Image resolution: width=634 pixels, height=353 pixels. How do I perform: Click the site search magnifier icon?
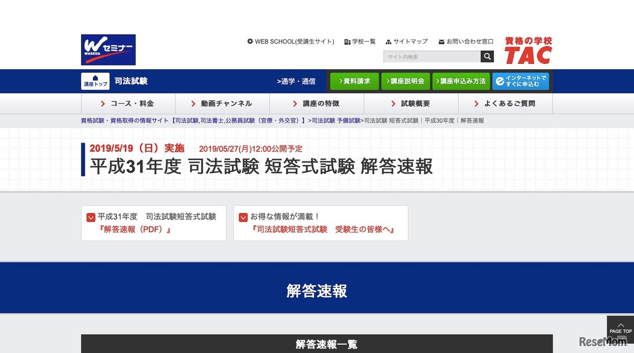pos(487,56)
